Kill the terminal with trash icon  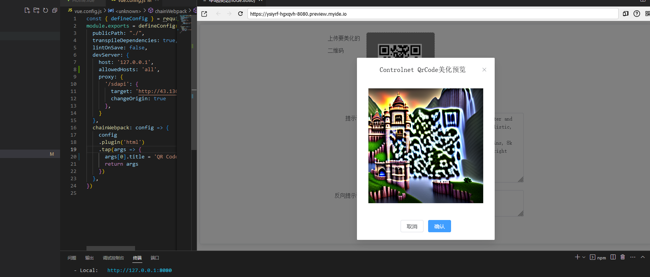(623, 257)
